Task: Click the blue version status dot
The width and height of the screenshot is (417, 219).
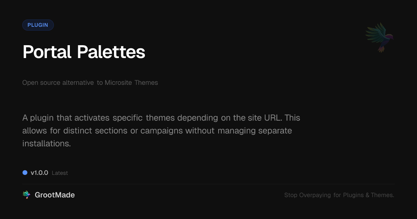Action: click(25, 173)
